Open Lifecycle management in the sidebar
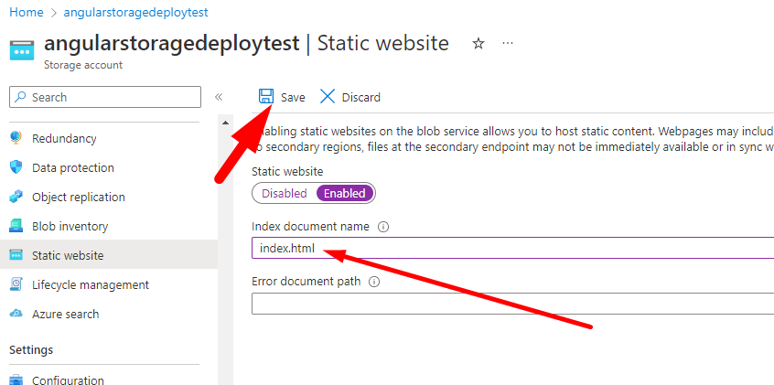 pos(90,284)
